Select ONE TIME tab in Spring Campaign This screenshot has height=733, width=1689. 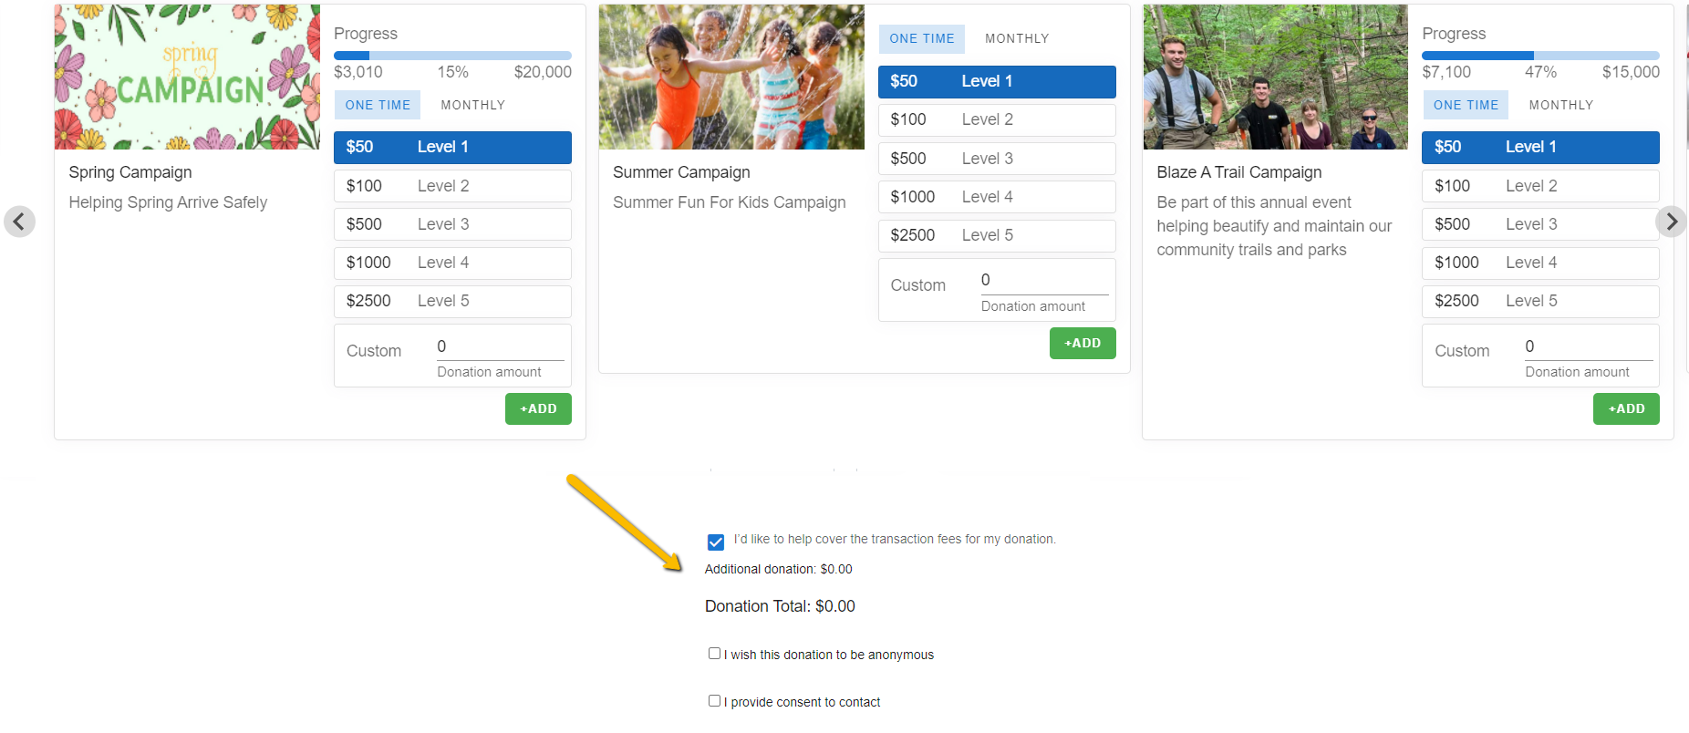coord(378,105)
